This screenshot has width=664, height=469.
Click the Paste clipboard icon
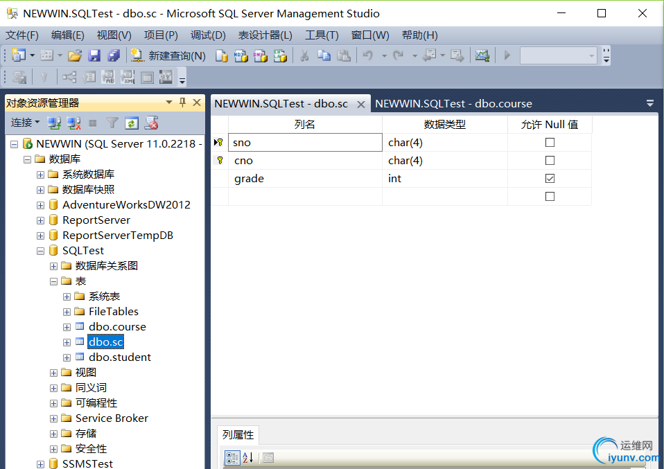(343, 55)
